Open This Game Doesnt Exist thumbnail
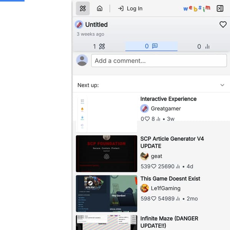 pyautogui.click(x=107, y=194)
